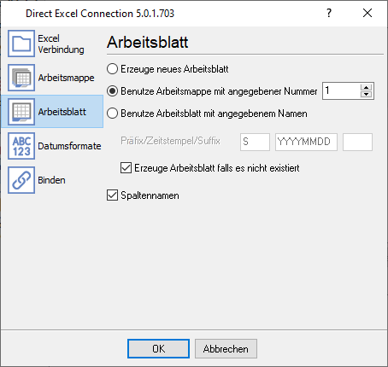Open the Datumsformate page label
The height and width of the screenshot is (367, 388).
(x=69, y=146)
